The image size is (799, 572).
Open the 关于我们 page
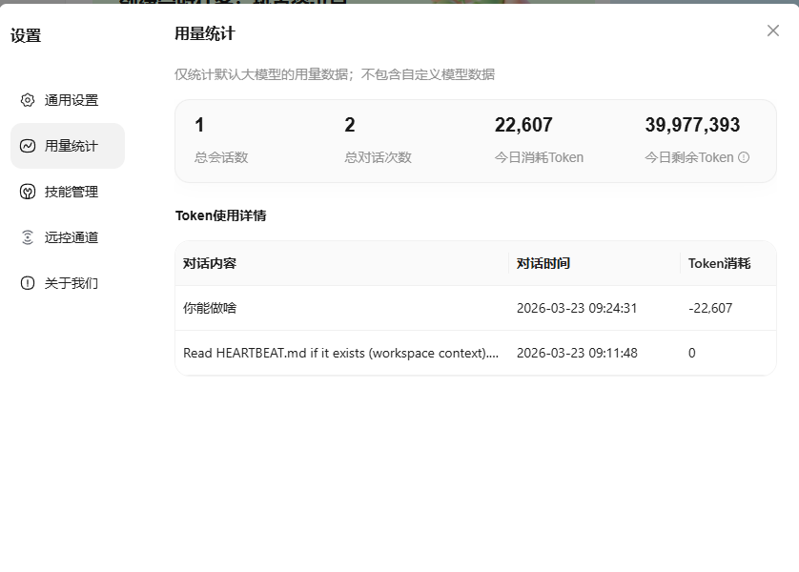click(71, 283)
